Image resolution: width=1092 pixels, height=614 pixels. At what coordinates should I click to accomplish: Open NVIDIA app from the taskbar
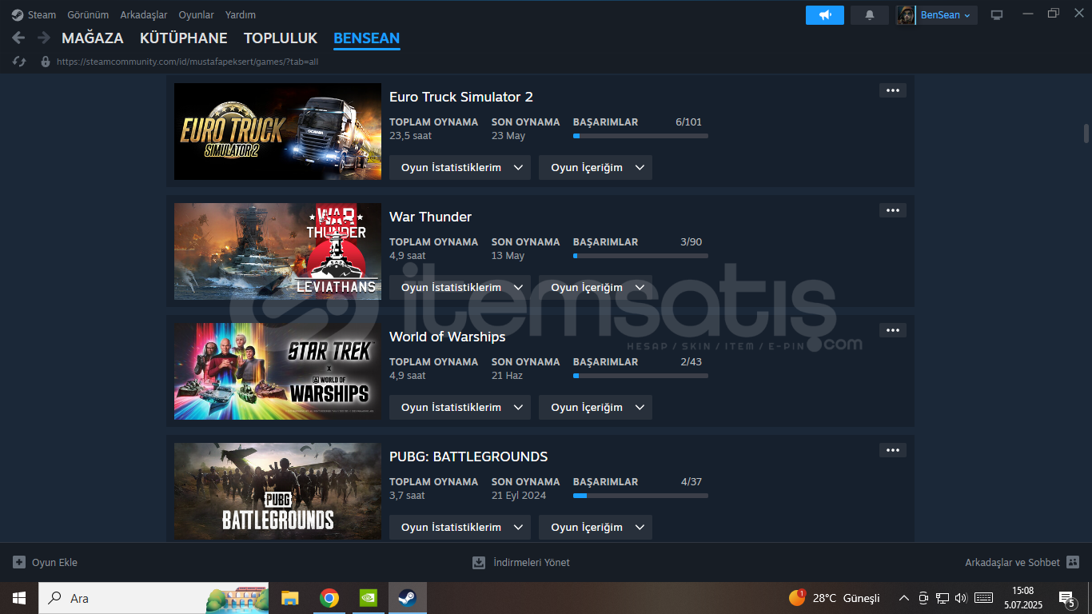pyautogui.click(x=368, y=598)
